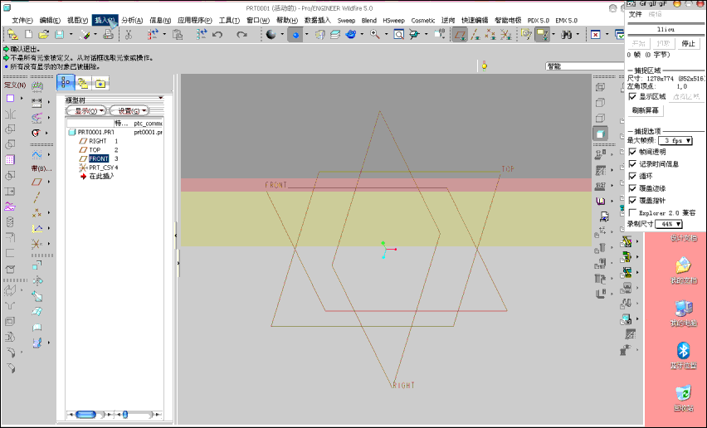The image size is (707, 428).
Task: Click the Refit zoom window icon
Action: pyautogui.click(x=398, y=34)
